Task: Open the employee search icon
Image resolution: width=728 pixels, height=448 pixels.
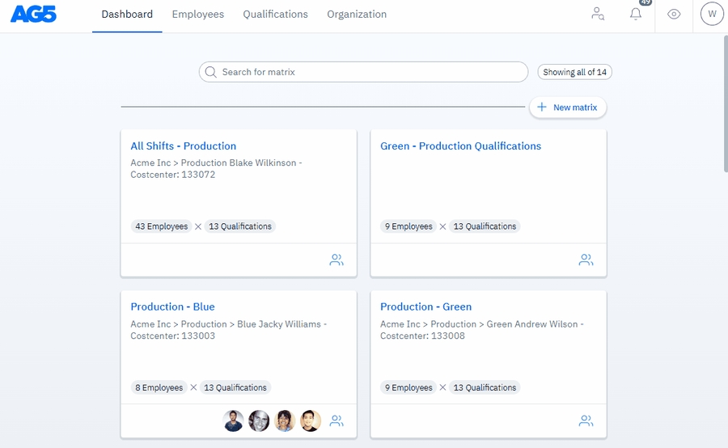Action: tap(598, 14)
